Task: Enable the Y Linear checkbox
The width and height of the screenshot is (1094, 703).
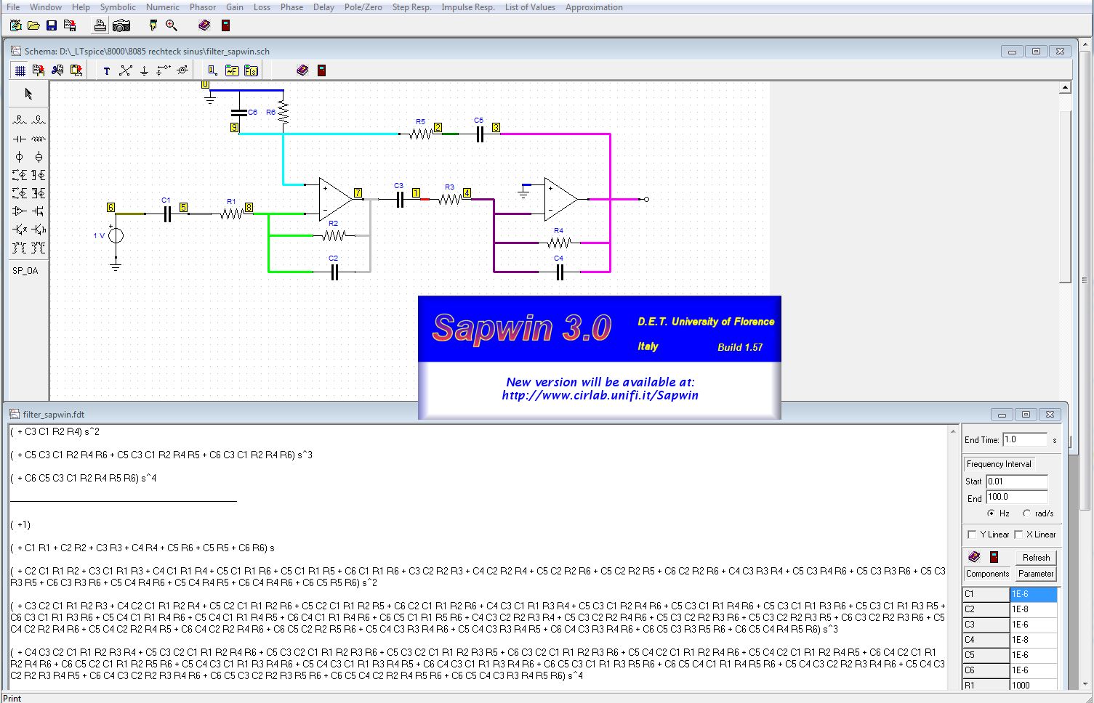Action: (x=972, y=535)
